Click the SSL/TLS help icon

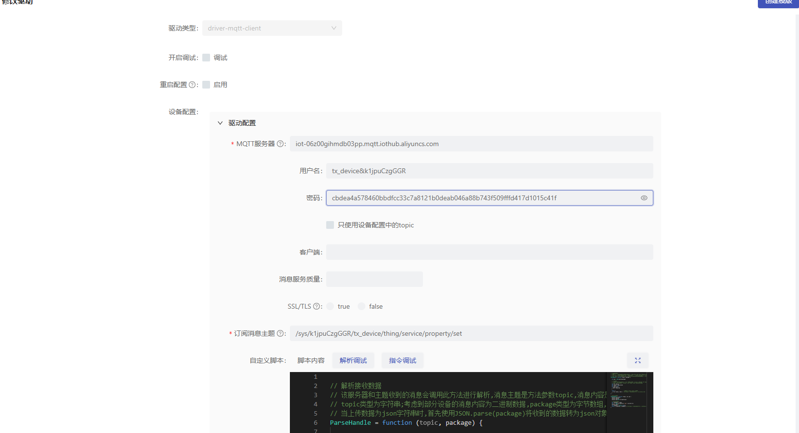click(317, 306)
